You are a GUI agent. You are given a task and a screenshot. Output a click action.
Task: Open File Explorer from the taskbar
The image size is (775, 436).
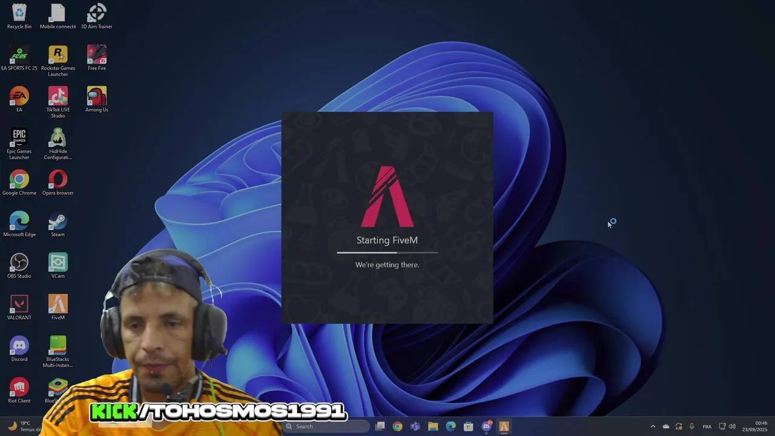click(x=433, y=426)
